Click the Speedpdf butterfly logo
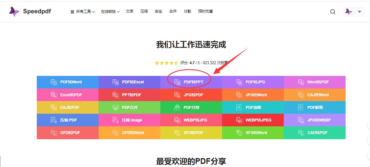This screenshot has width=370, height=167. [14, 11]
